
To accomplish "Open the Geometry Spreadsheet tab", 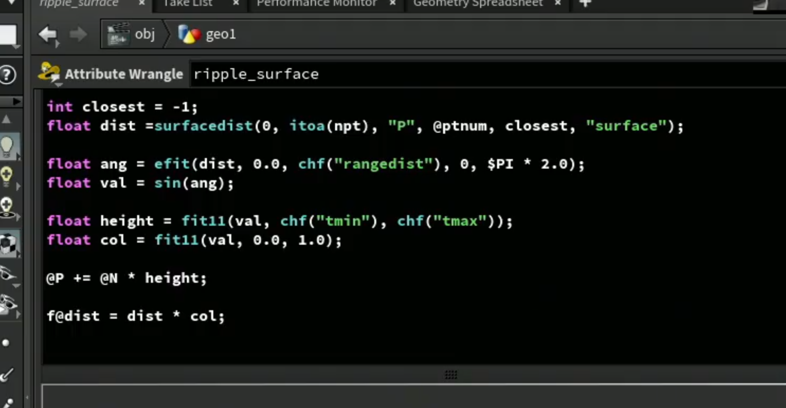I will point(478,4).
